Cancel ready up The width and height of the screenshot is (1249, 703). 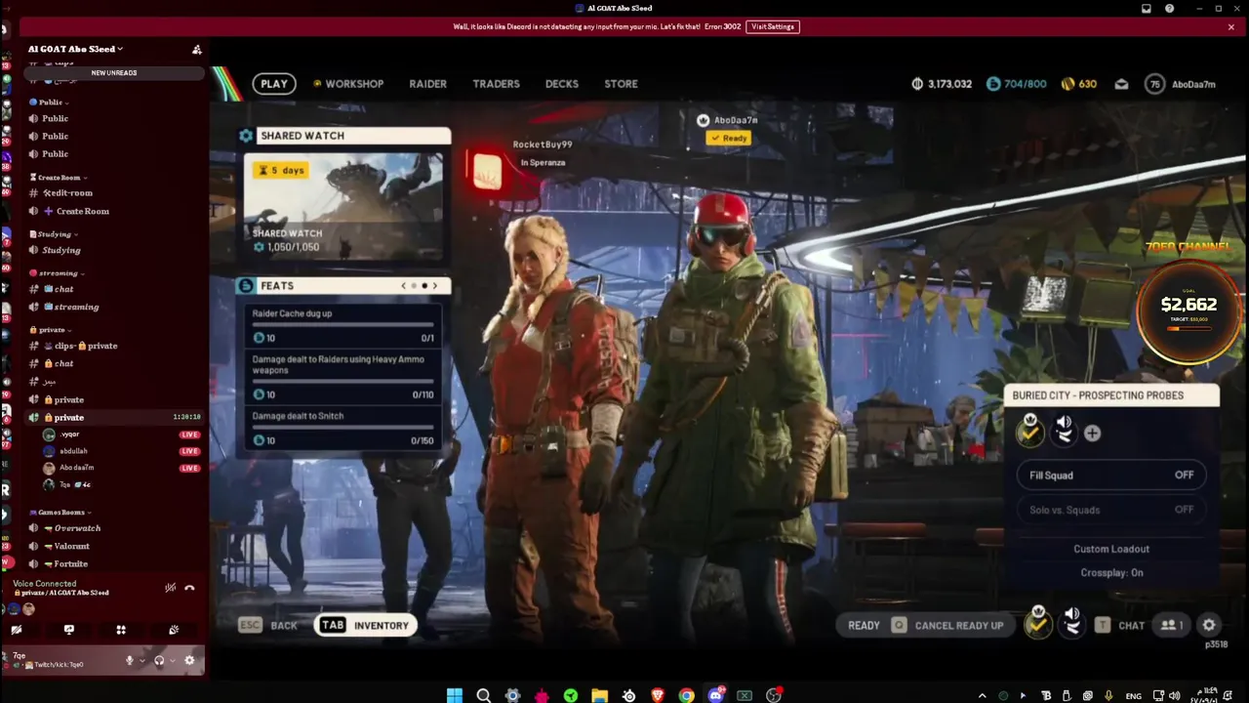pyautogui.click(x=947, y=626)
